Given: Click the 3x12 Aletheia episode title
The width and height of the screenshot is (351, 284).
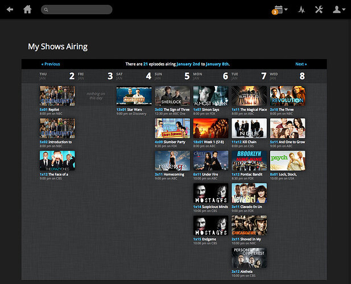Looking at the screenshot, I should point(242,272).
